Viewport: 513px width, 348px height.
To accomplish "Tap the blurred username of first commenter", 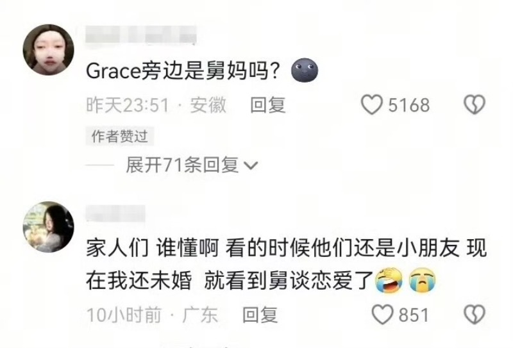I will 141,35.
